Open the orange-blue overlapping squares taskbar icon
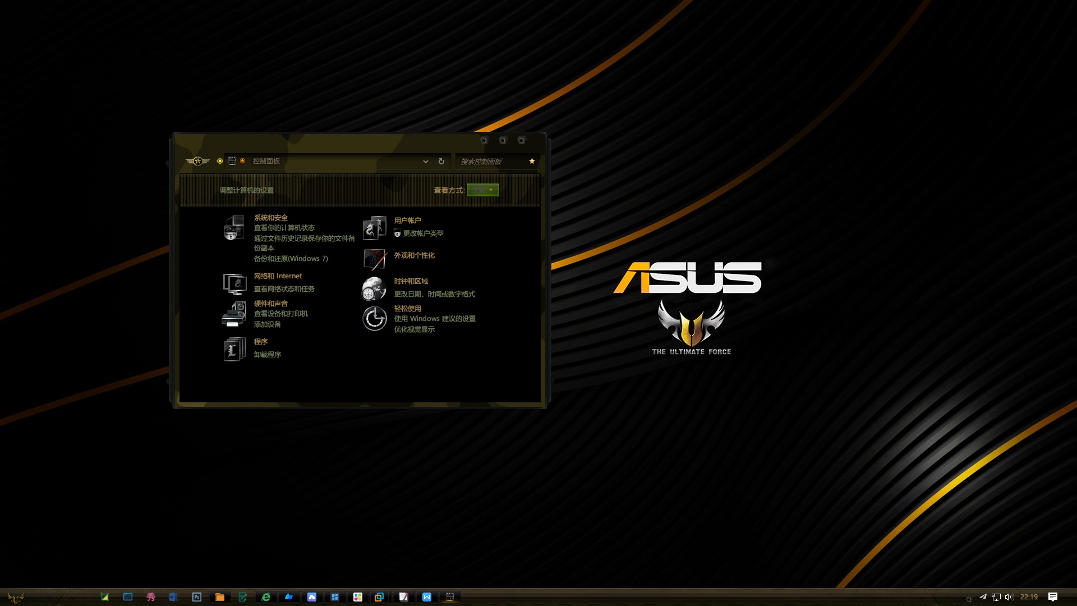The image size is (1077, 606). (379, 597)
